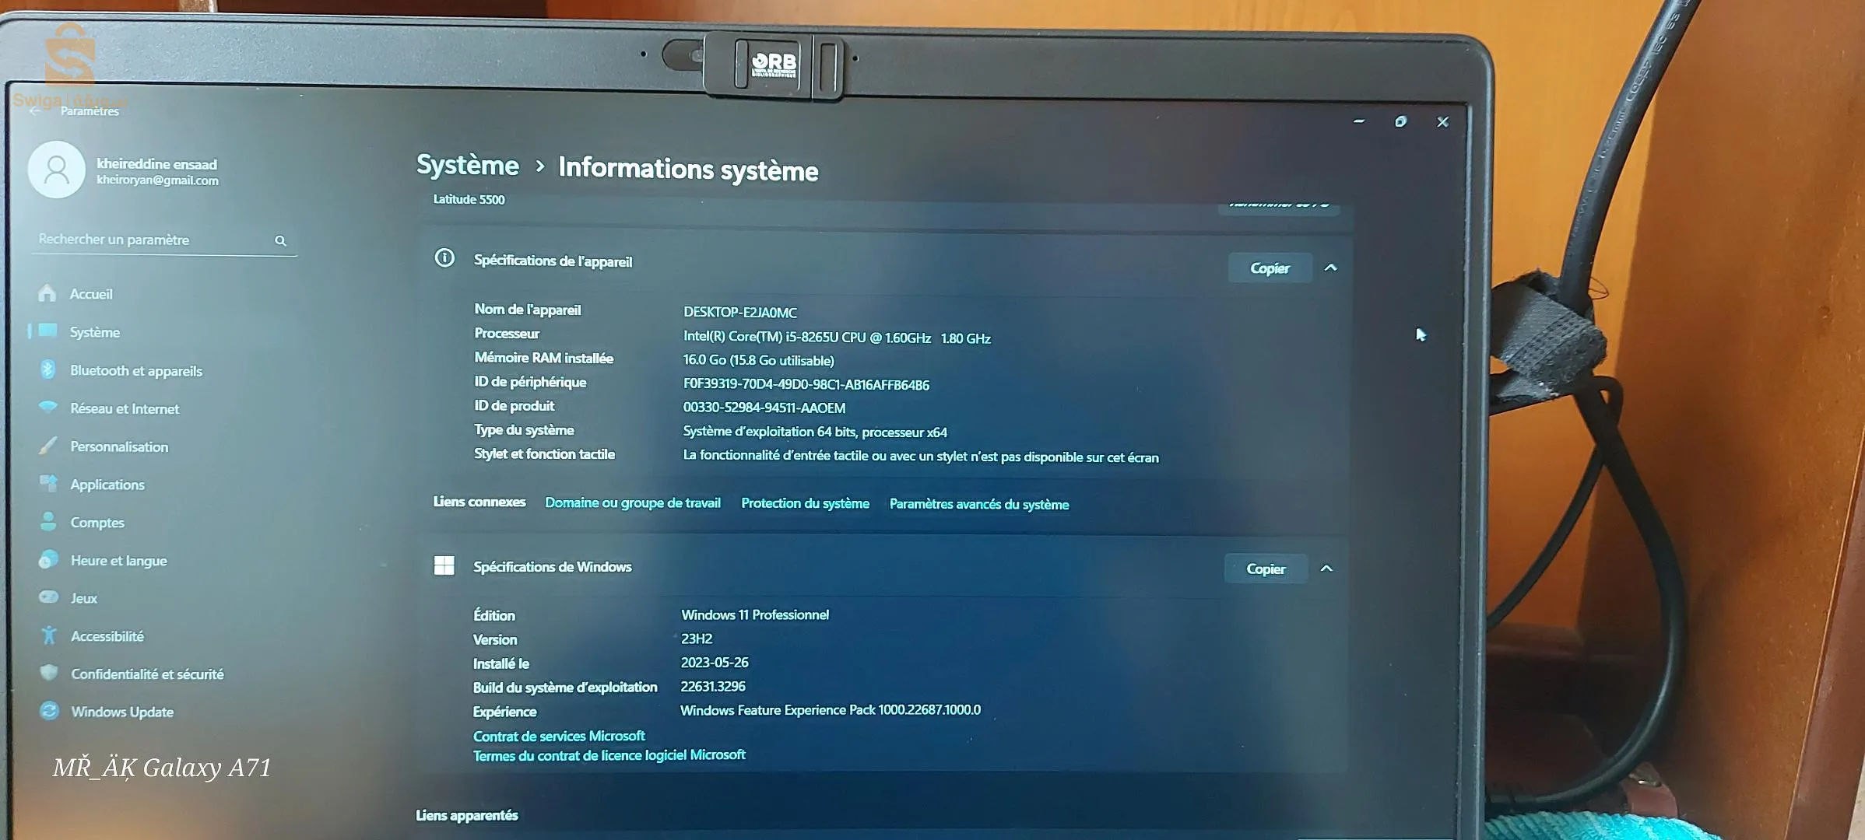
Task: Click the Windows Feature Experience Pack text
Action: [831, 709]
